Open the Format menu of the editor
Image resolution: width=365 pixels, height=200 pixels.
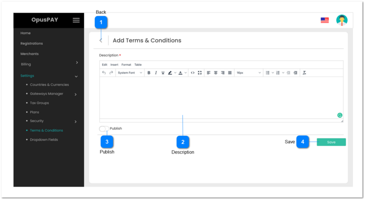[126, 65]
